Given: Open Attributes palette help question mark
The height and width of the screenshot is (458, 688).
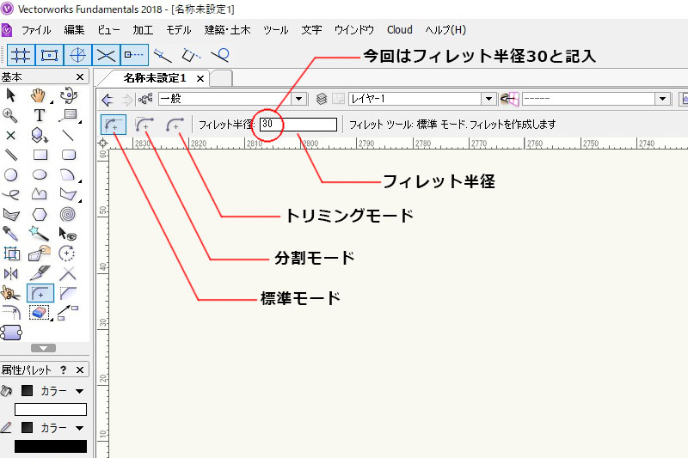Looking at the screenshot, I should 63,369.
